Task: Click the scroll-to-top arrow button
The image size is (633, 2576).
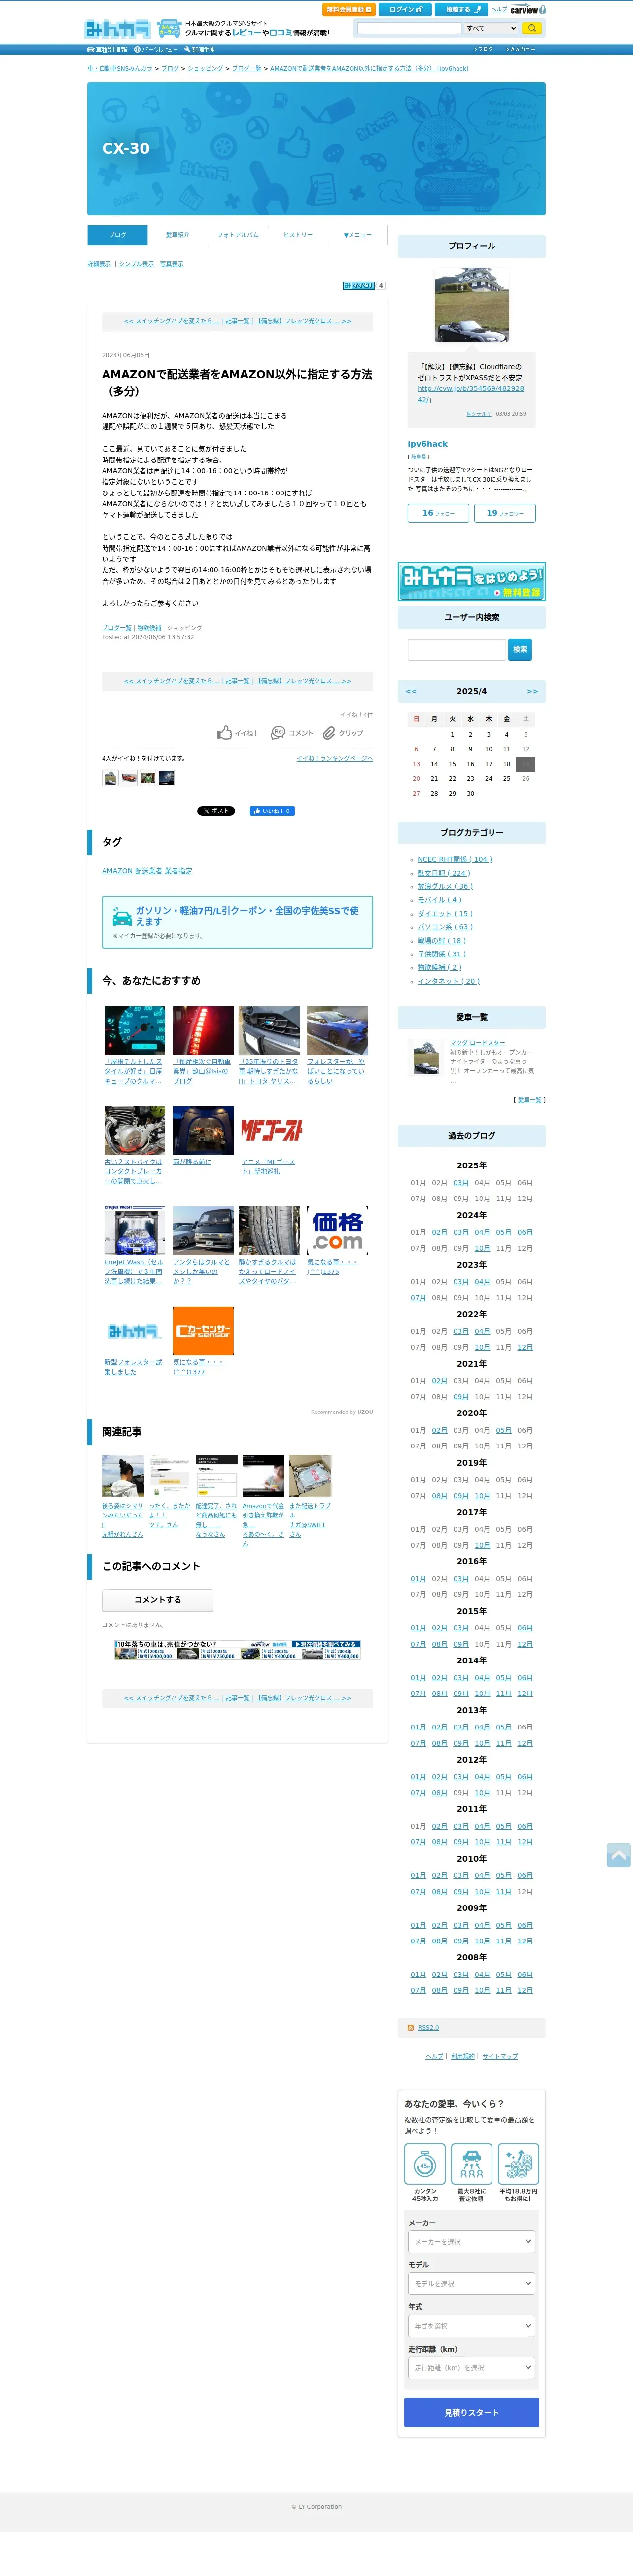Action: (x=618, y=1855)
